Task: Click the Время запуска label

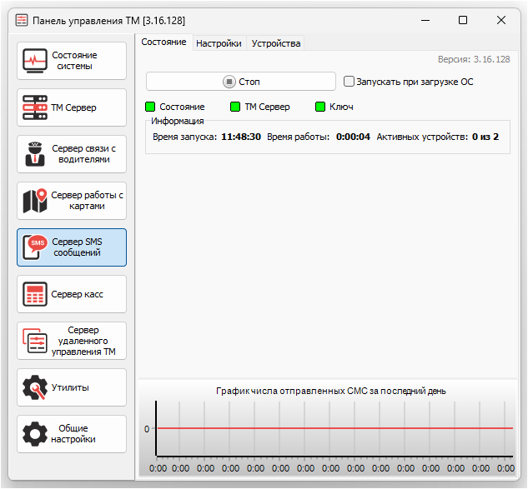Action: (185, 137)
